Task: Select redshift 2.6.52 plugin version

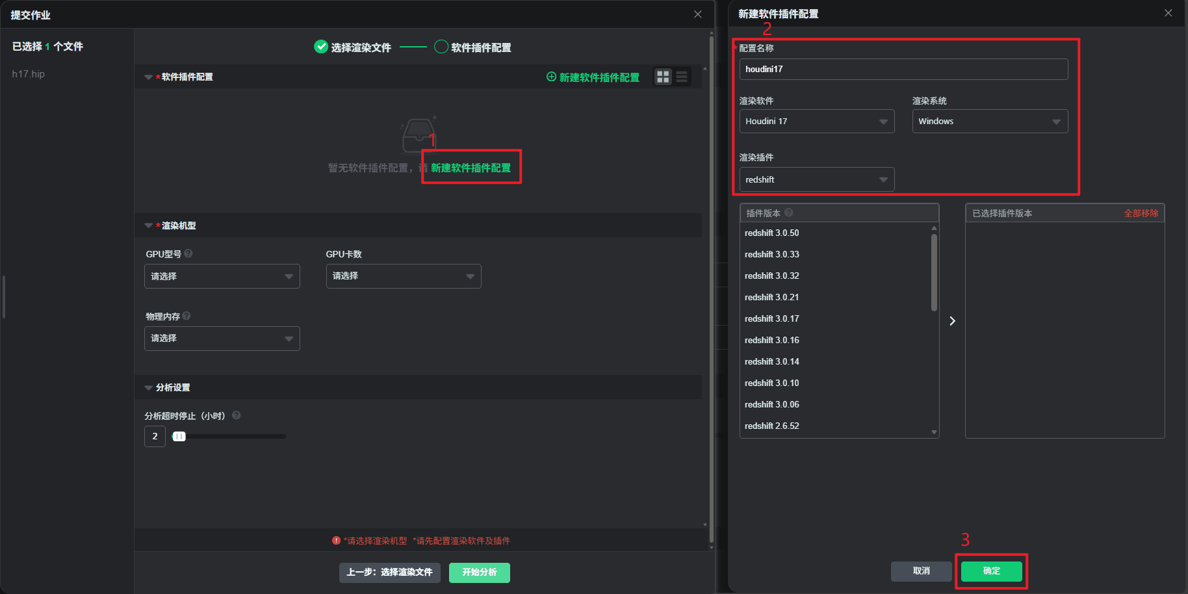Action: click(x=772, y=426)
